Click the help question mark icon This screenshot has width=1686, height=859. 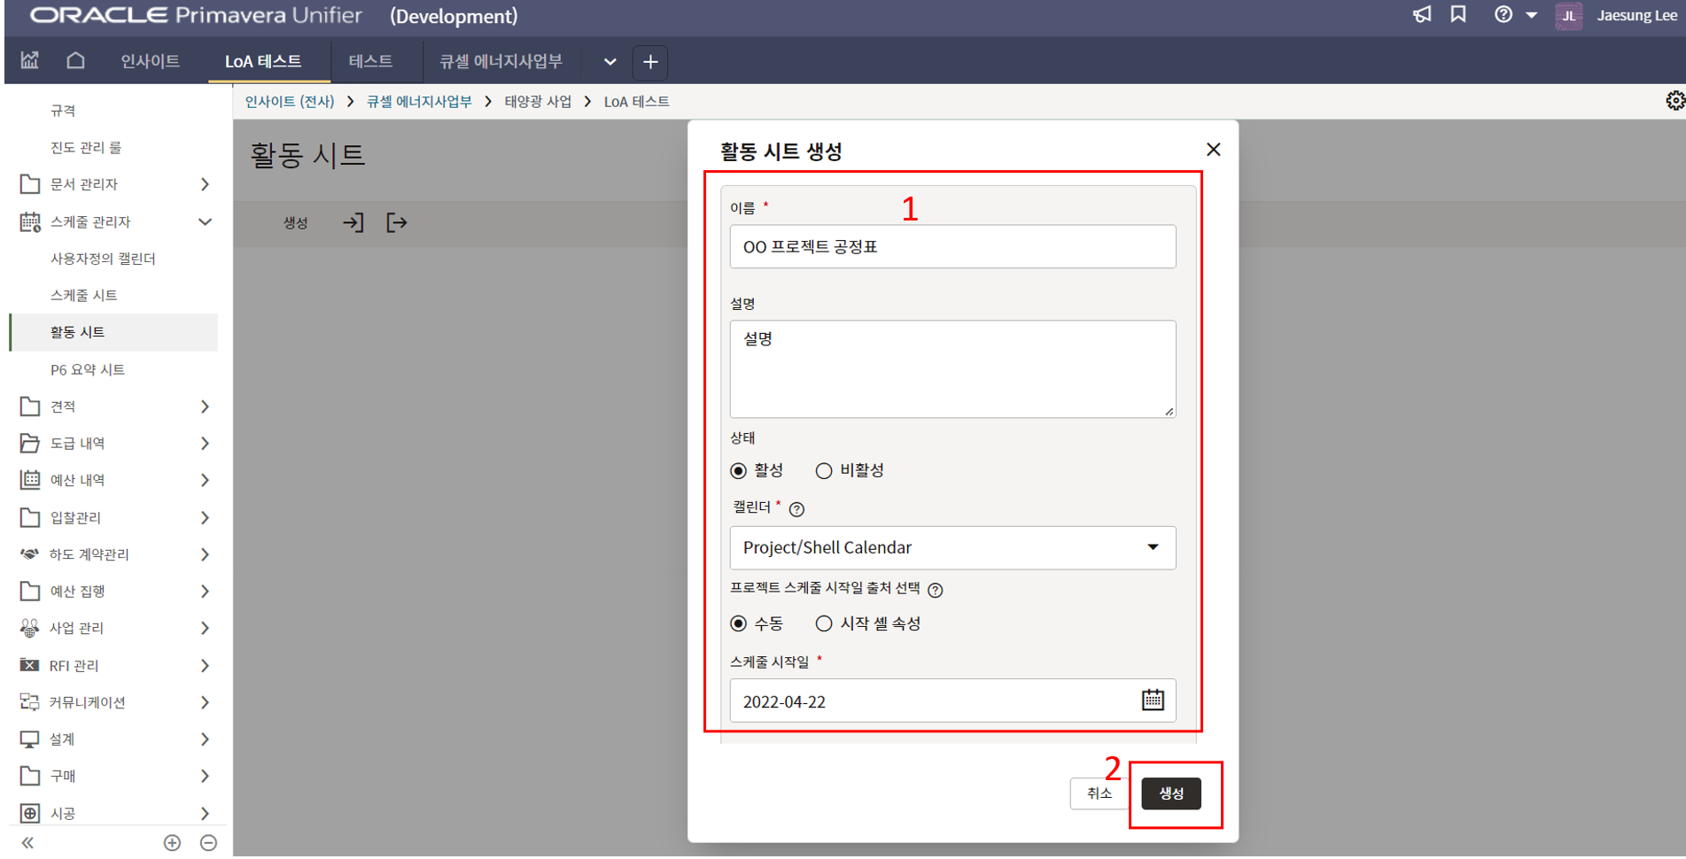[1503, 15]
